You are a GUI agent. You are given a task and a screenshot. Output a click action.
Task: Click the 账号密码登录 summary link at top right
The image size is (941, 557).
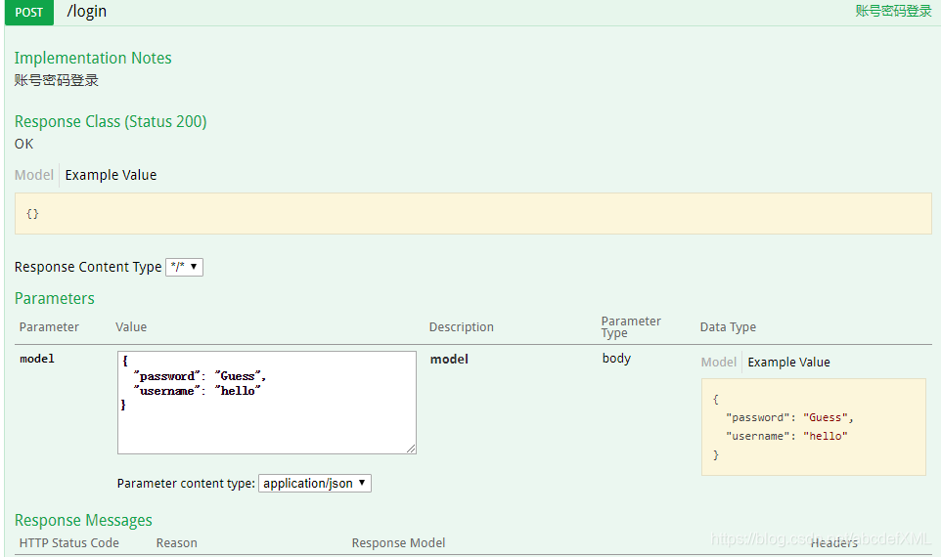point(893,11)
